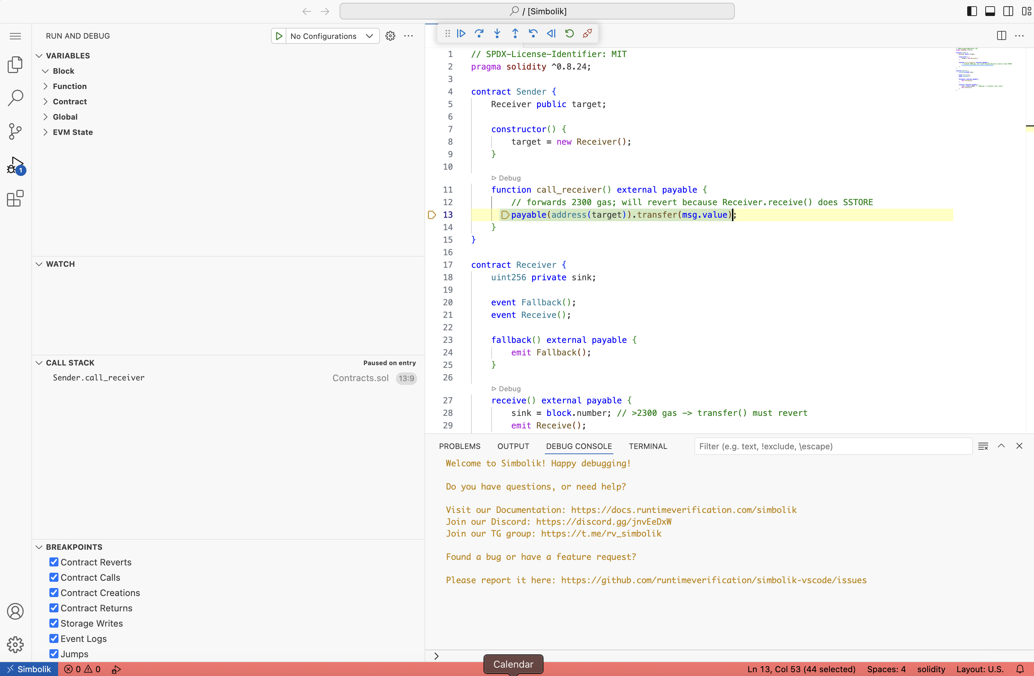The width and height of the screenshot is (1034, 676).
Task: Open the Explorer view in activity bar
Action: 15,65
